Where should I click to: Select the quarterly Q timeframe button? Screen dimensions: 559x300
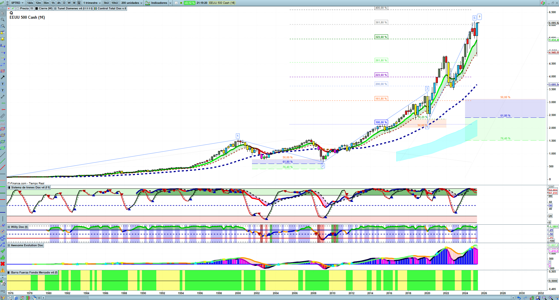click(79, 3)
